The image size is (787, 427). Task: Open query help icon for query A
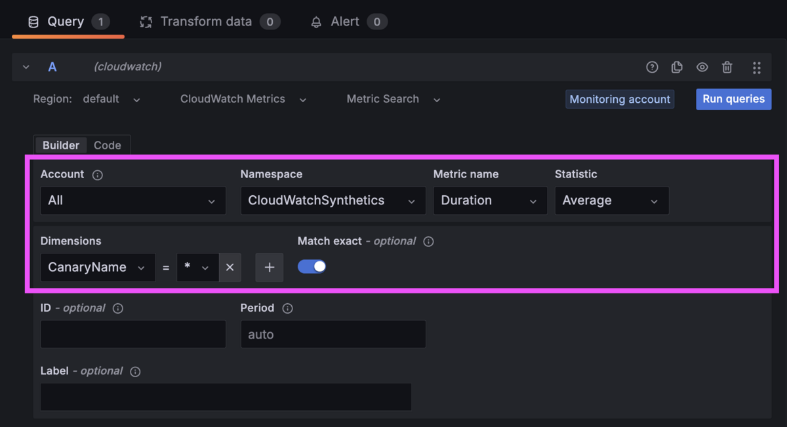pos(652,67)
